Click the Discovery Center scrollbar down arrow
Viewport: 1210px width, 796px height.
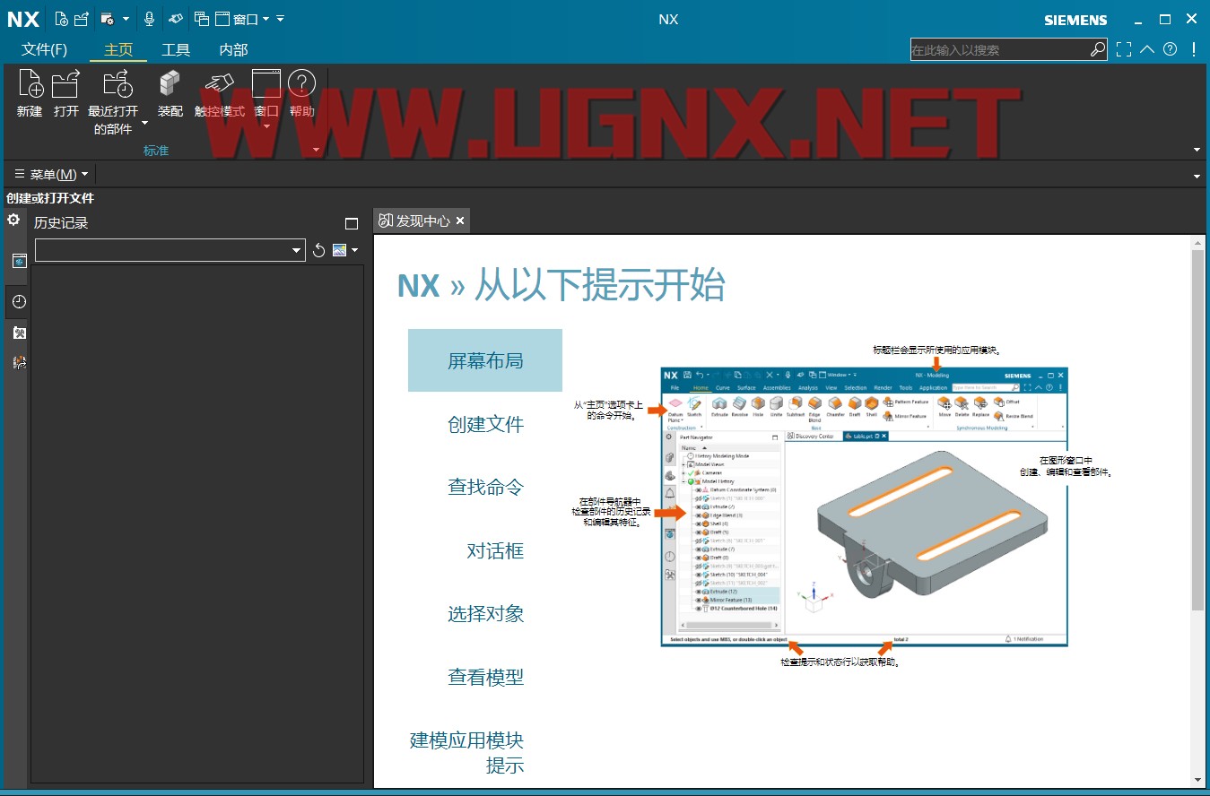(1197, 780)
